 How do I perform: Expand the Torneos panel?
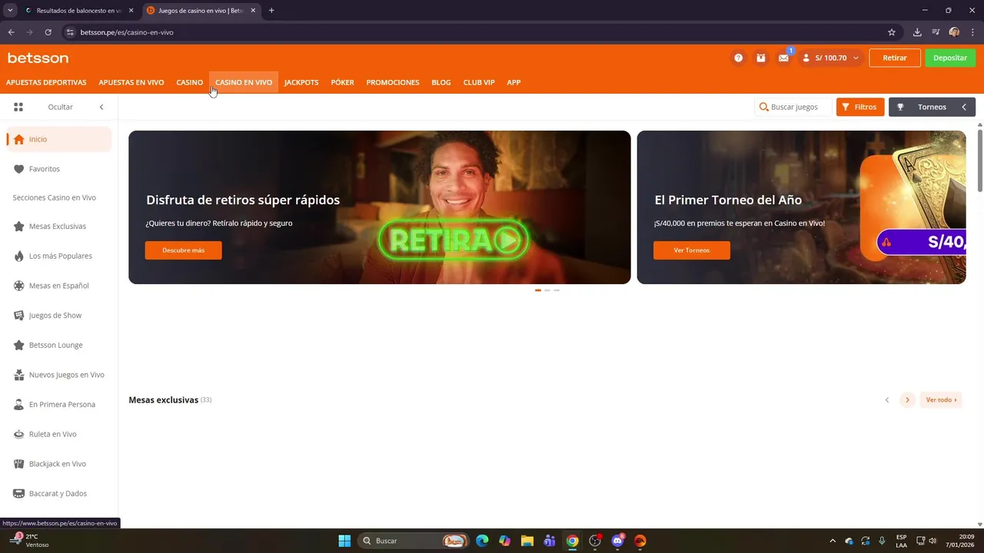tap(932, 107)
